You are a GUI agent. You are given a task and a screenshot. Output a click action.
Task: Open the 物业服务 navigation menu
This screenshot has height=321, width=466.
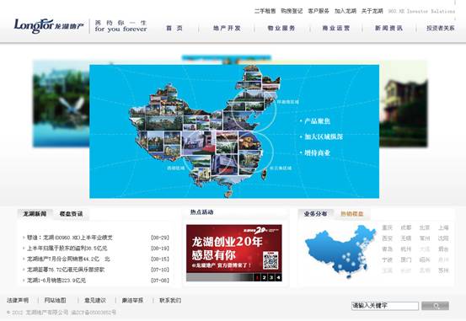281,29
